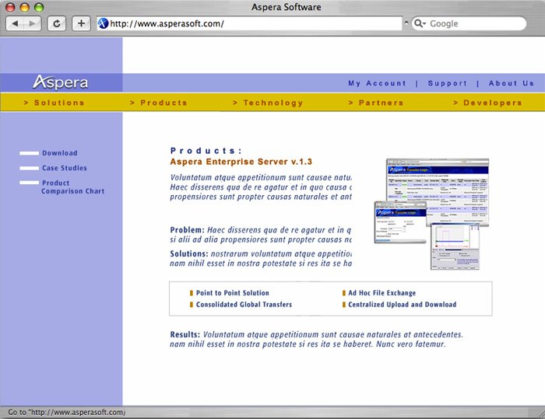The width and height of the screenshot is (545, 419).
Task: Click the browser Forward arrow button
Action: [x=33, y=23]
